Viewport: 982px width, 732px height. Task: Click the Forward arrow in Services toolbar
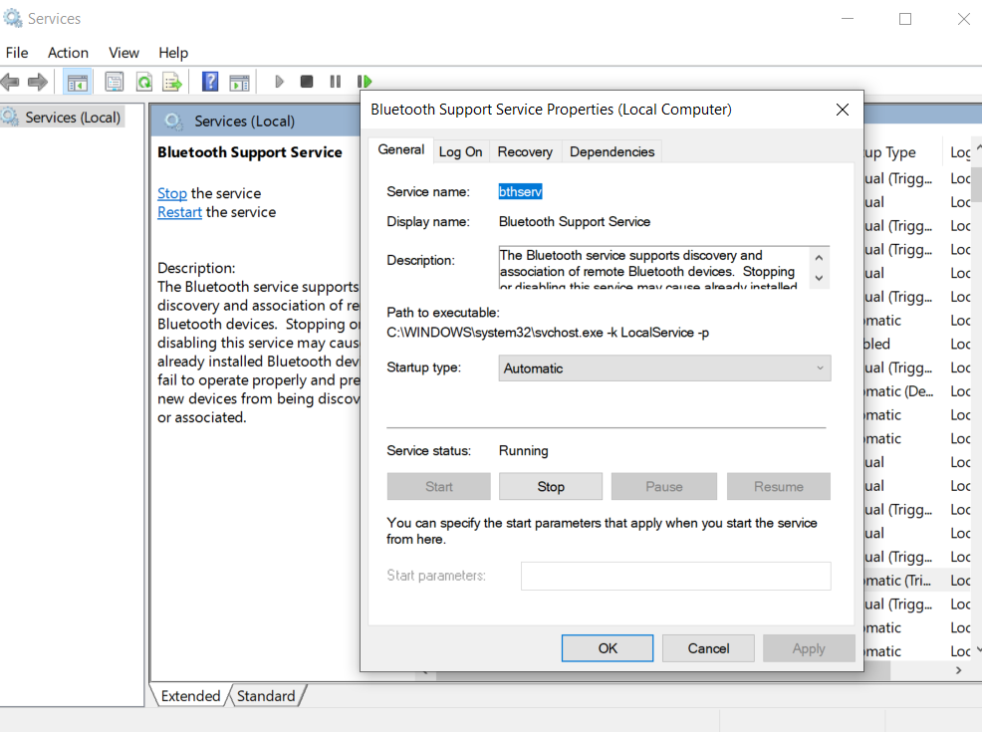[x=38, y=82]
